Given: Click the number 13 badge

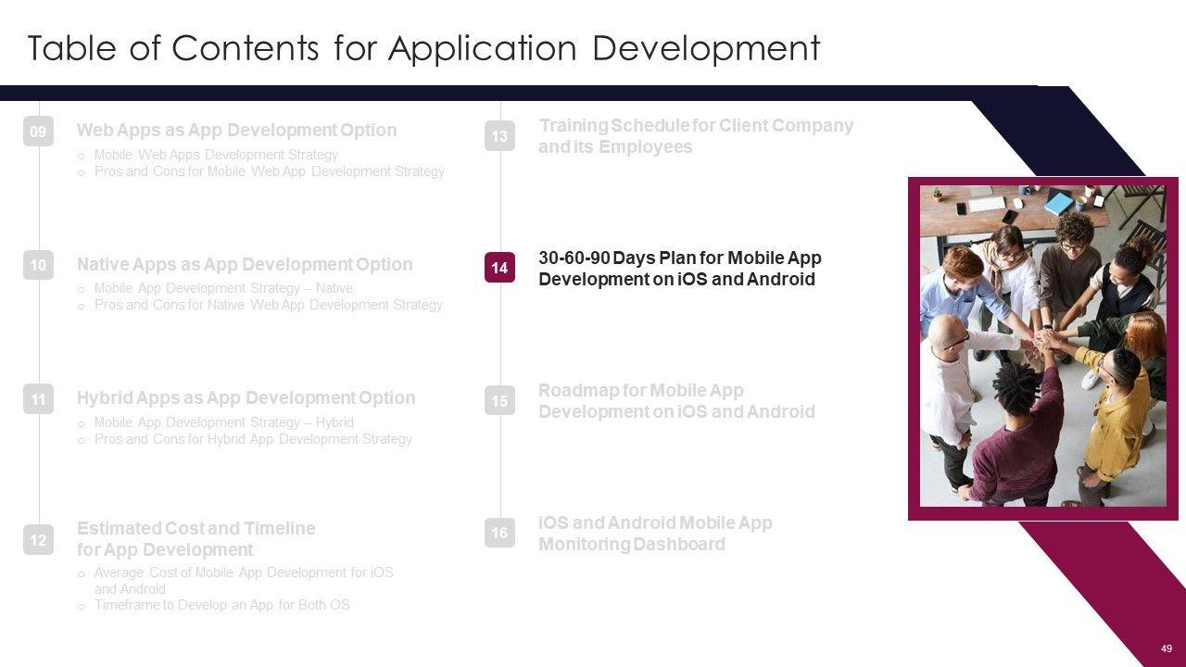Looking at the screenshot, I should pyautogui.click(x=499, y=137).
